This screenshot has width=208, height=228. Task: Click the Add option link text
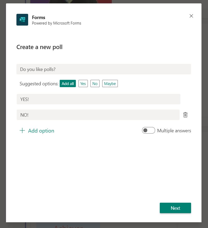click(41, 131)
